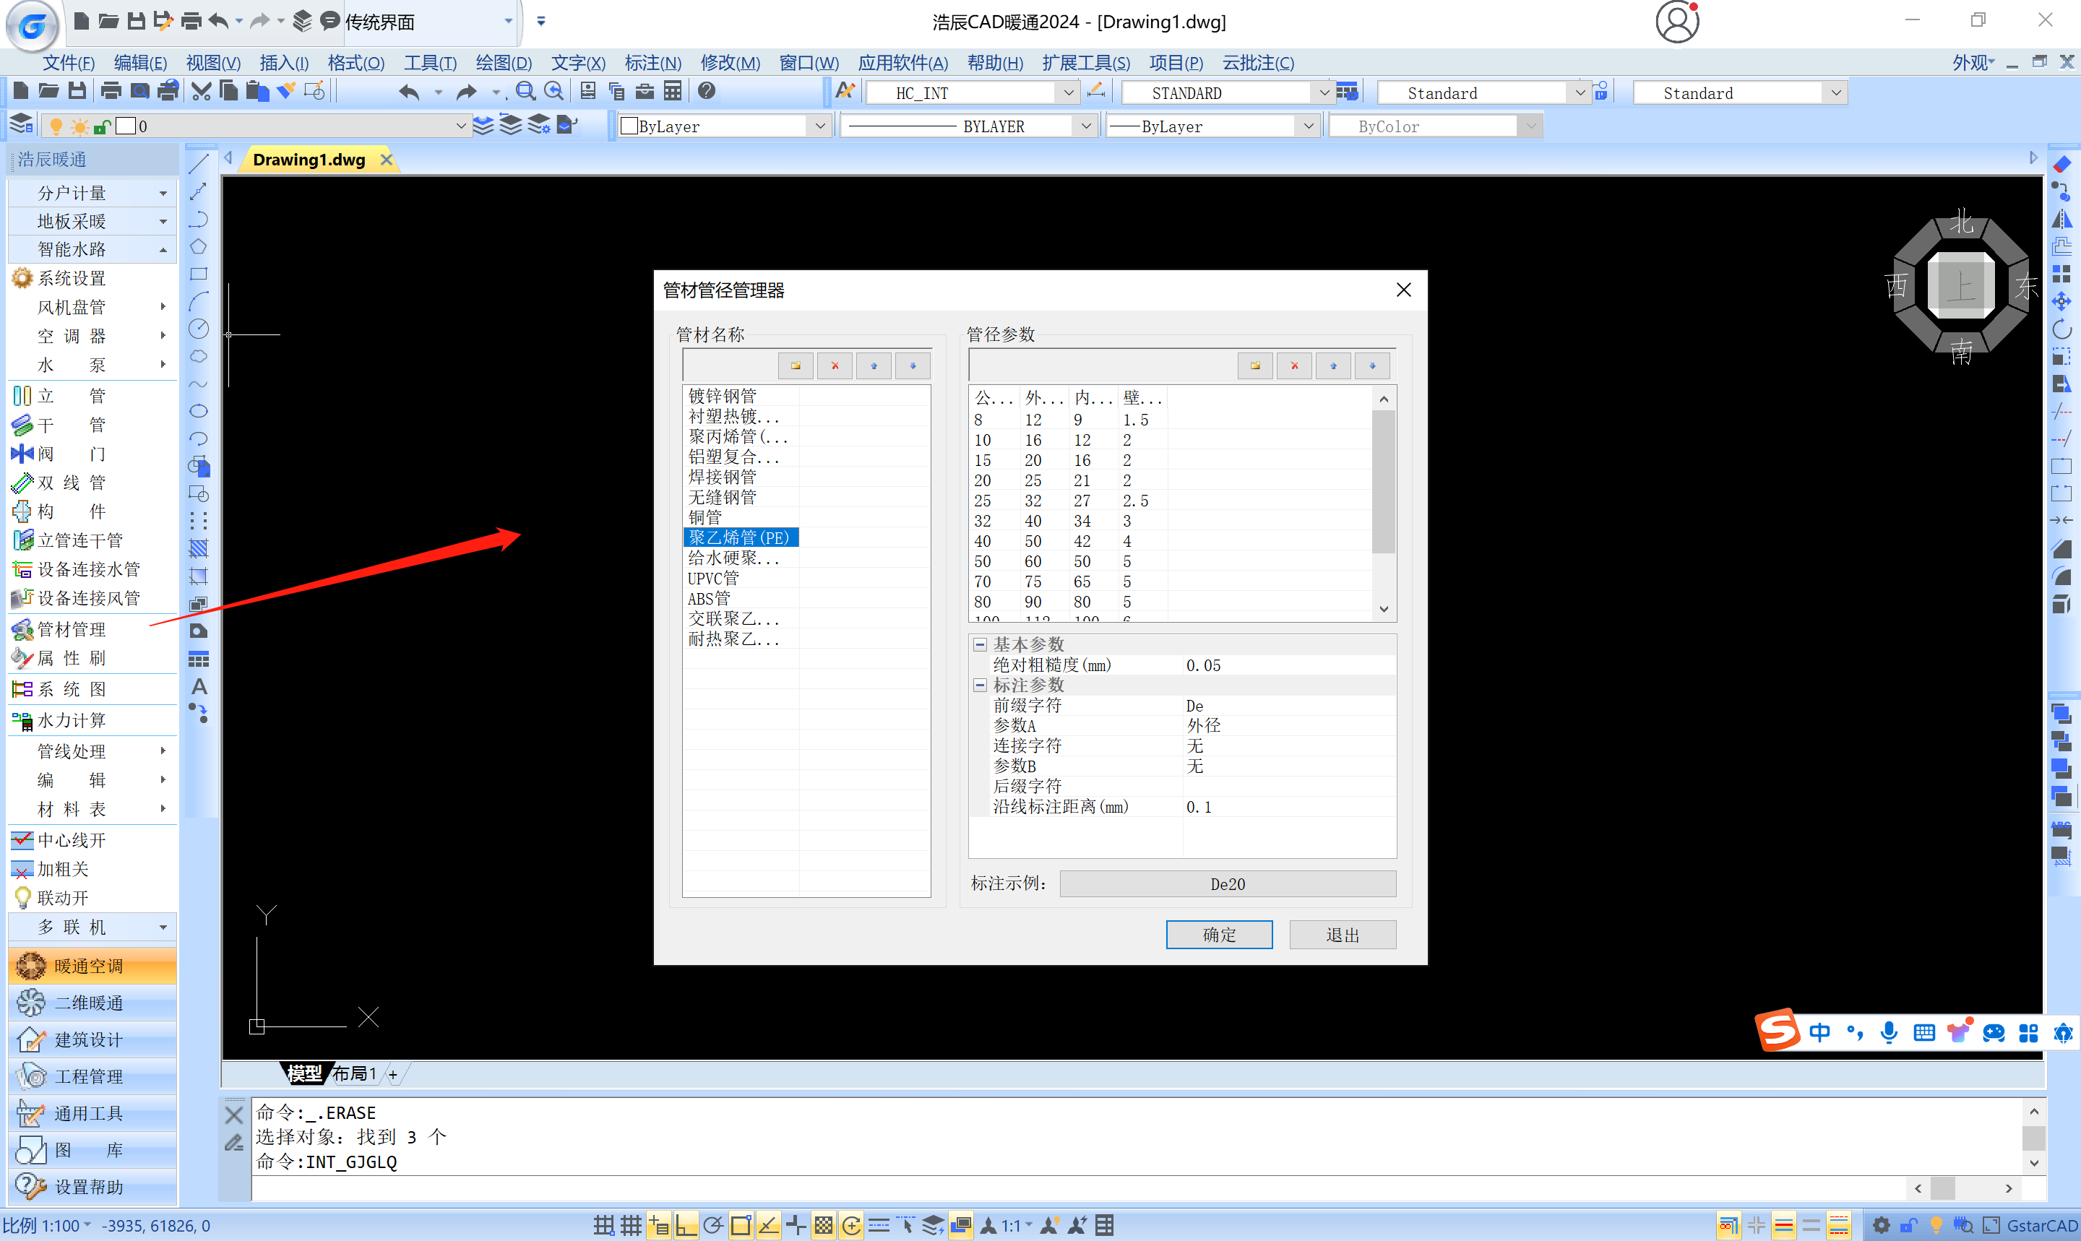Screen dimensions: 2081x1241
Task: Open the ByLayer color swatch dropdown
Action: click(x=819, y=126)
